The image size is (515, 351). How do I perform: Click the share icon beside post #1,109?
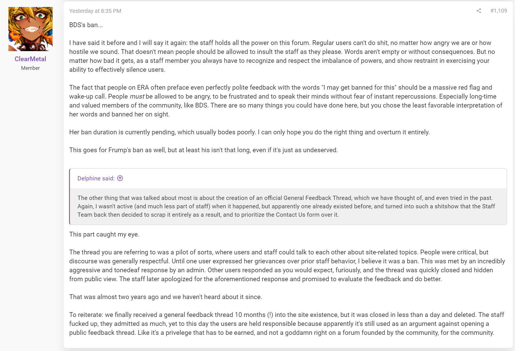tap(479, 11)
